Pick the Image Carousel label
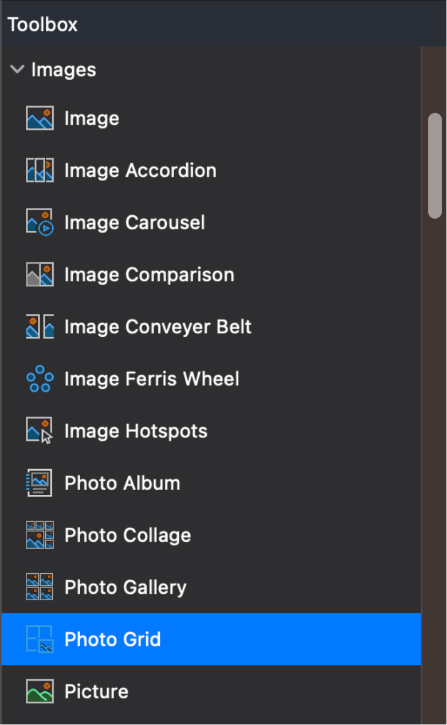This screenshot has width=447, height=725. 135,223
